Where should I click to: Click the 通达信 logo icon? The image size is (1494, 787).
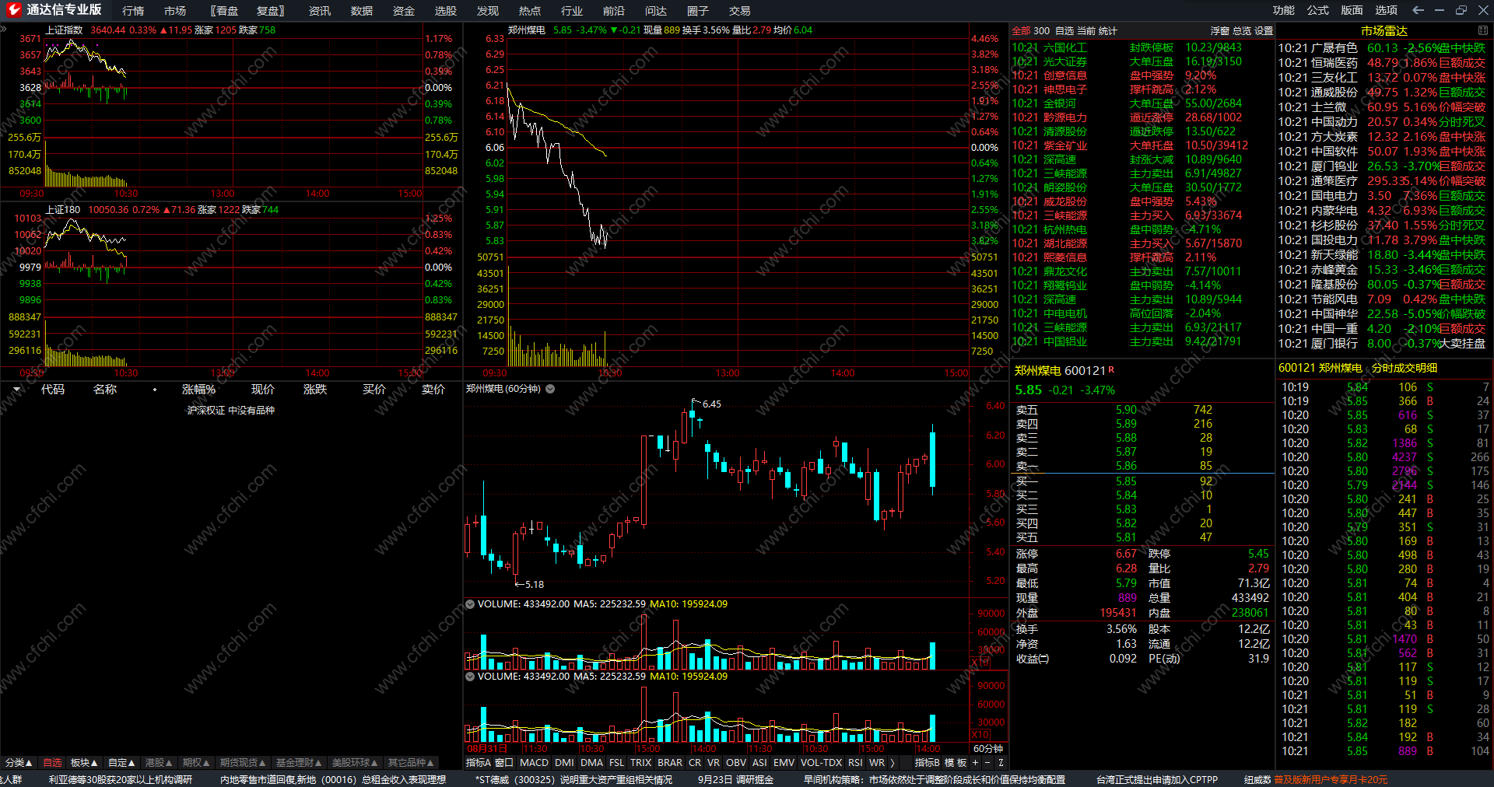(x=13, y=9)
